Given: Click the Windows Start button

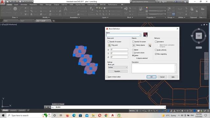Looking at the screenshot, I should pos(3,115).
